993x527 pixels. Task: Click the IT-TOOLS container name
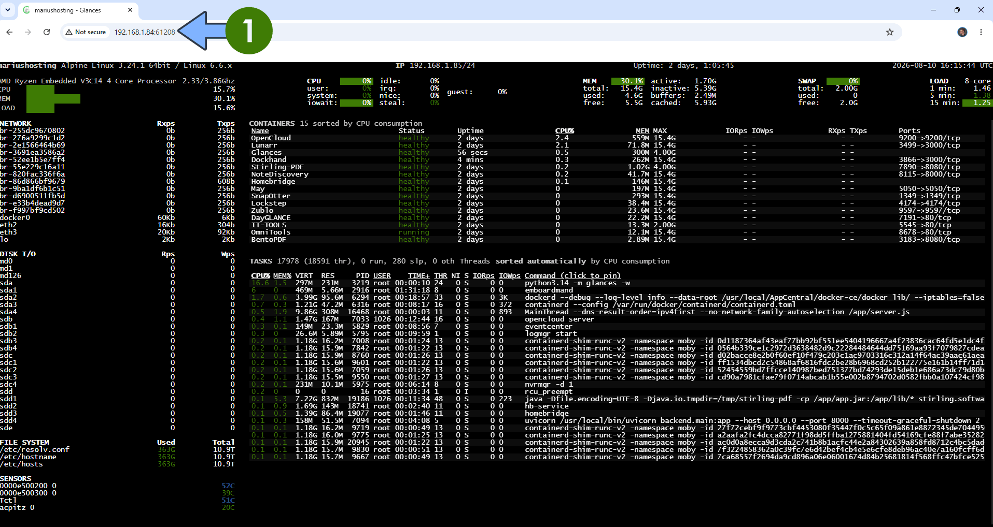269,225
